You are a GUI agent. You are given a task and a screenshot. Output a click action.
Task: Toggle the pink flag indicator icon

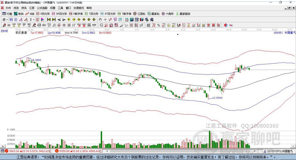pos(43,19)
